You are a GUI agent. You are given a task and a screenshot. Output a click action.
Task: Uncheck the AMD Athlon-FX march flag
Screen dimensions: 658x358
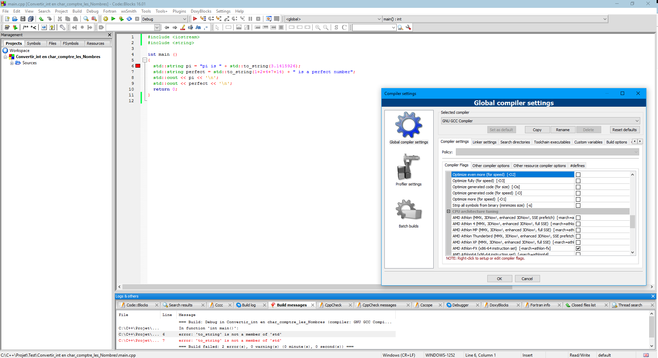click(x=578, y=248)
